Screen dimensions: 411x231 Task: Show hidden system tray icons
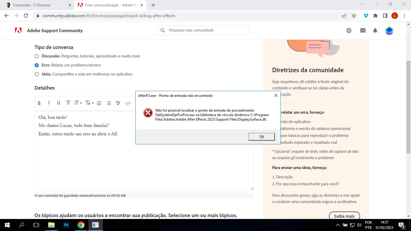[338, 225]
